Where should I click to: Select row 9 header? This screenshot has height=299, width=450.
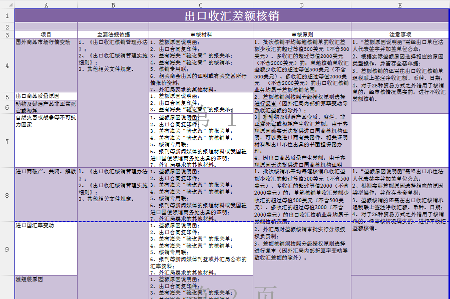7,249
